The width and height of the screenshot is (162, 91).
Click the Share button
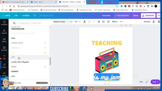pyautogui.click(x=136, y=15)
